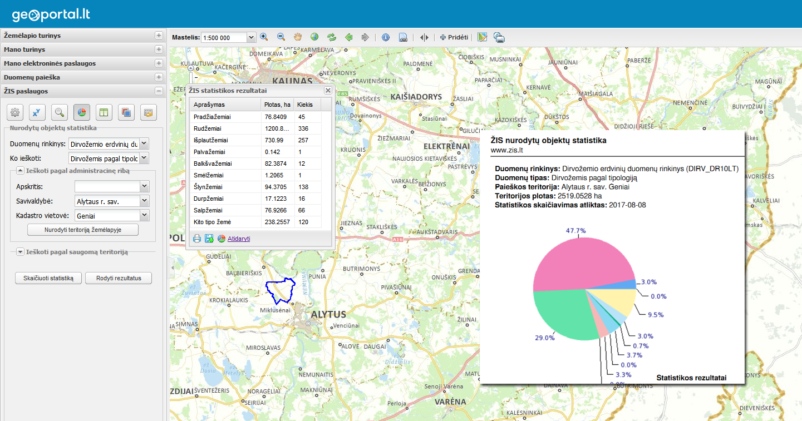The image size is (802, 421).
Task: Collapse Ieškoti pagal administracinę ribą section
Action: pos(20,171)
